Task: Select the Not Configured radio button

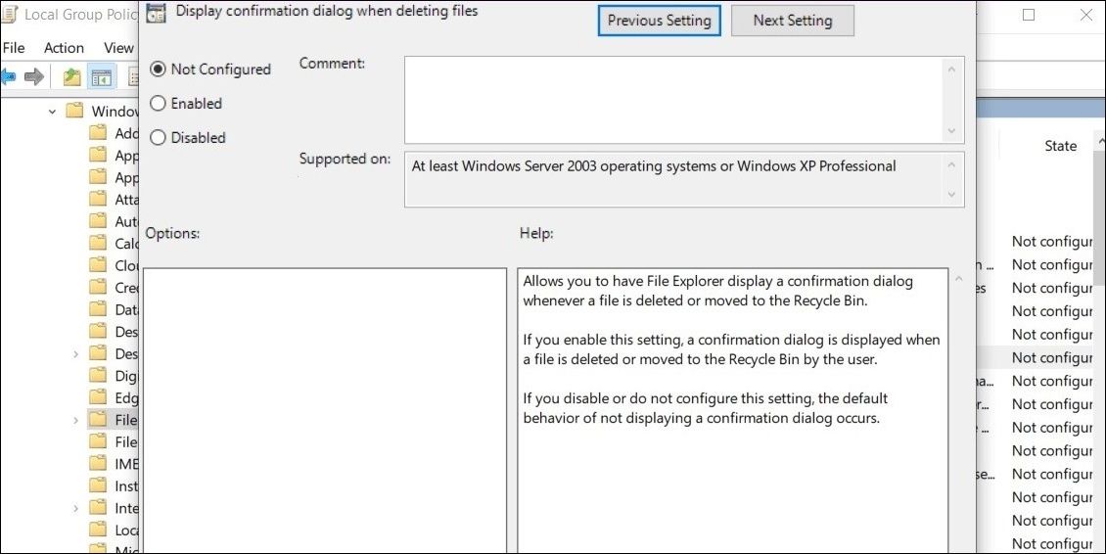Action: [159, 69]
